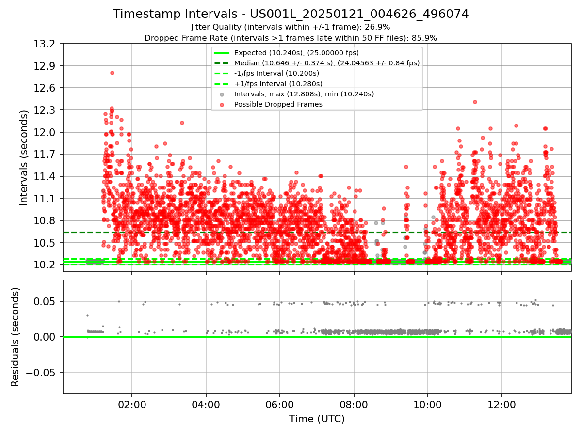Screen dimensions: 582x436
Task: Click the red dot marker in the legend
Action: tap(222, 104)
